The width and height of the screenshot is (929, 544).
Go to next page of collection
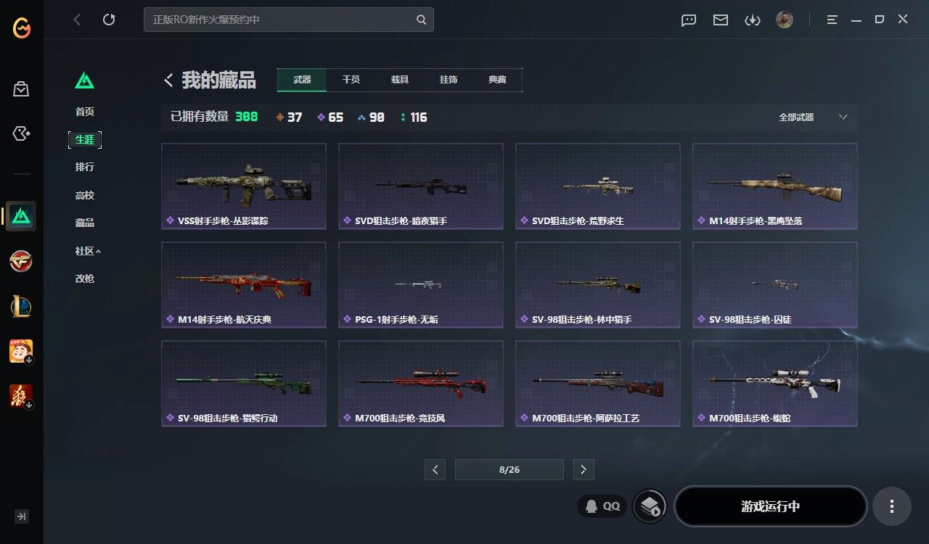click(584, 469)
